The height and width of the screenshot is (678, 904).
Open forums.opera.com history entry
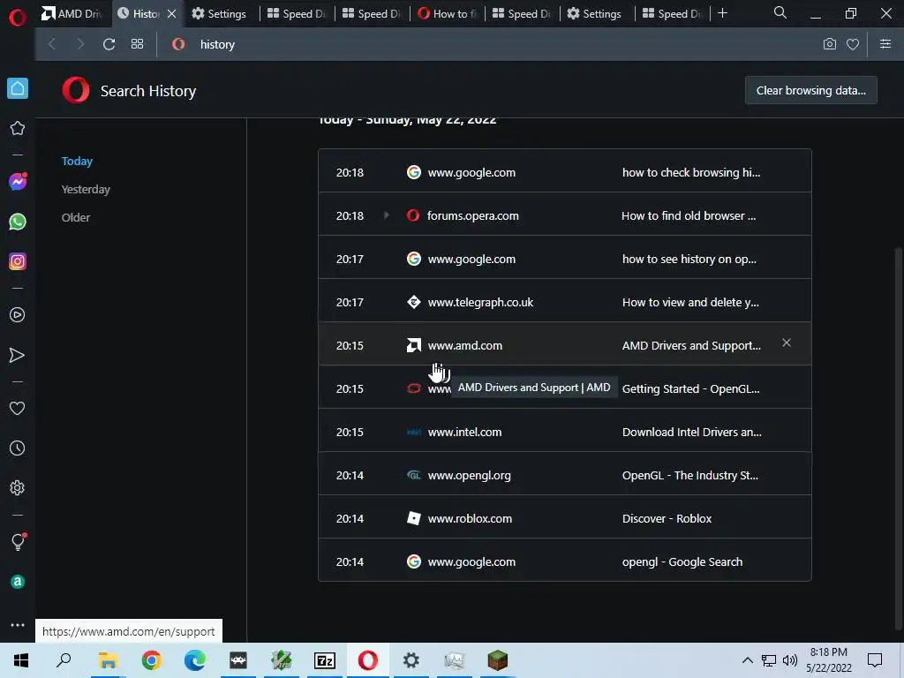[x=564, y=215]
